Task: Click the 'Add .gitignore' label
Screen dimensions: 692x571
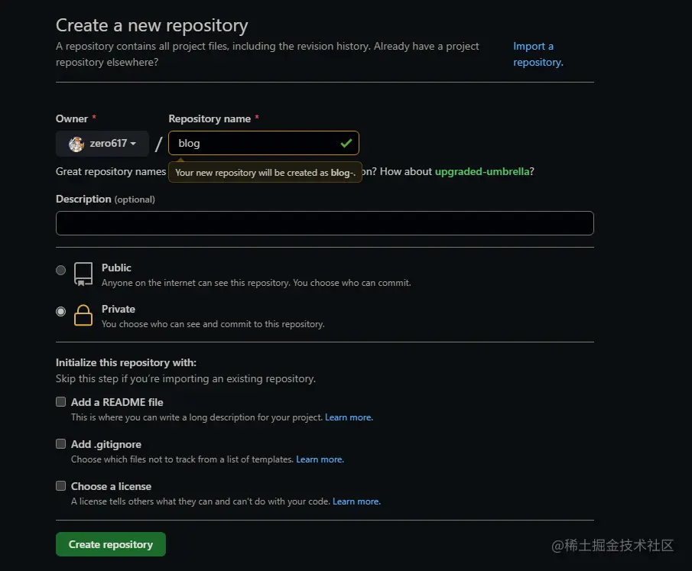Action: (x=106, y=444)
